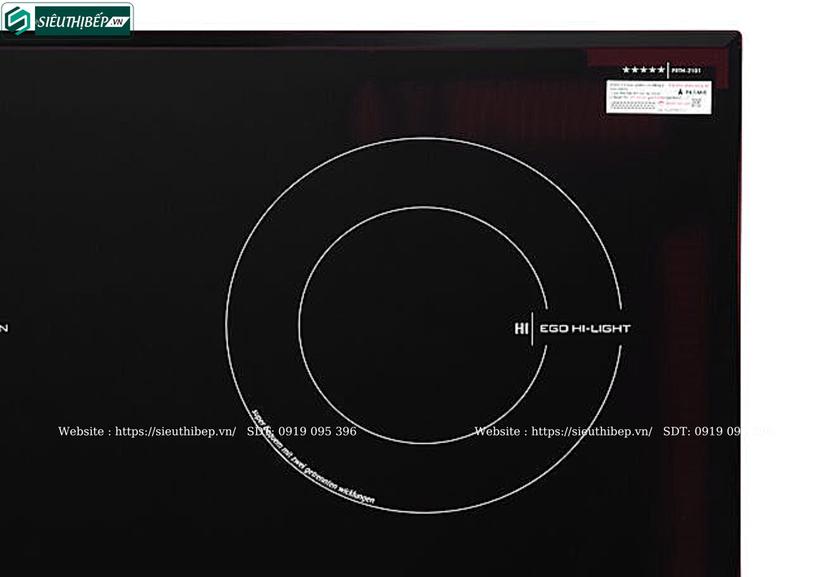This screenshot has width=833, height=577.
Task: Click the Pramie logo on the sticker
Action: tap(692, 92)
